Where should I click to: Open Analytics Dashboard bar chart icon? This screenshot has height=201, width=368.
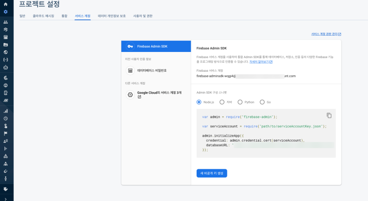[x=5, y=111]
